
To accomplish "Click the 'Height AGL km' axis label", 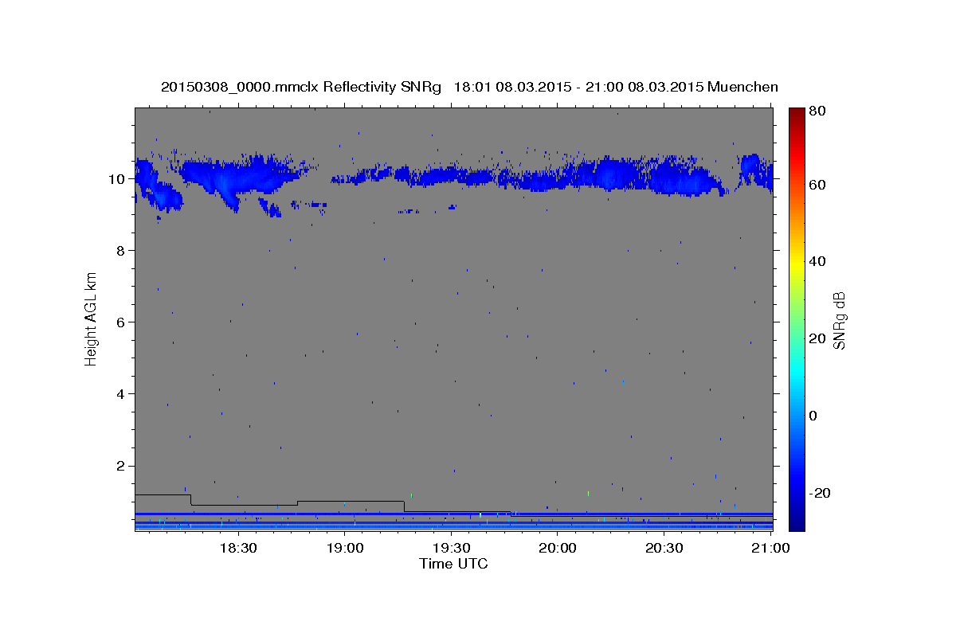I will (91, 318).
